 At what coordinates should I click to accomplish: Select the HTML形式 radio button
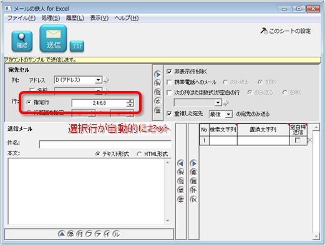point(139,154)
